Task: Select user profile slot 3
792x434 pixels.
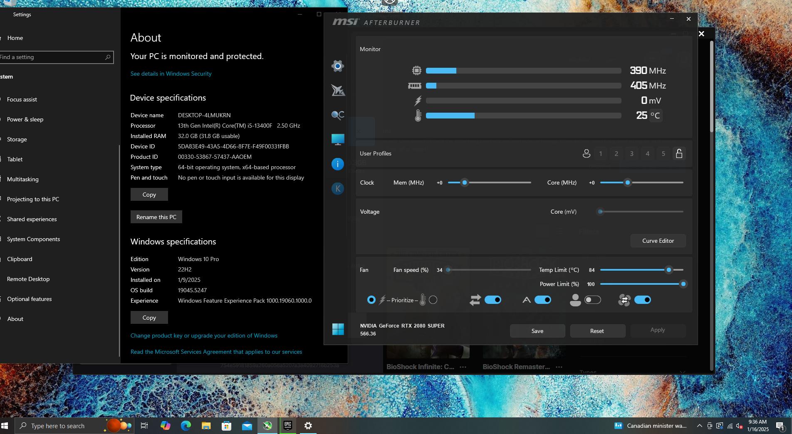Action: pos(632,154)
